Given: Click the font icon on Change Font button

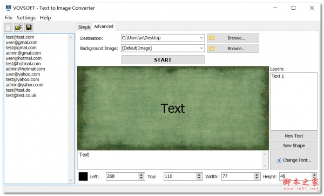Looking at the screenshot, I should coord(279,160).
